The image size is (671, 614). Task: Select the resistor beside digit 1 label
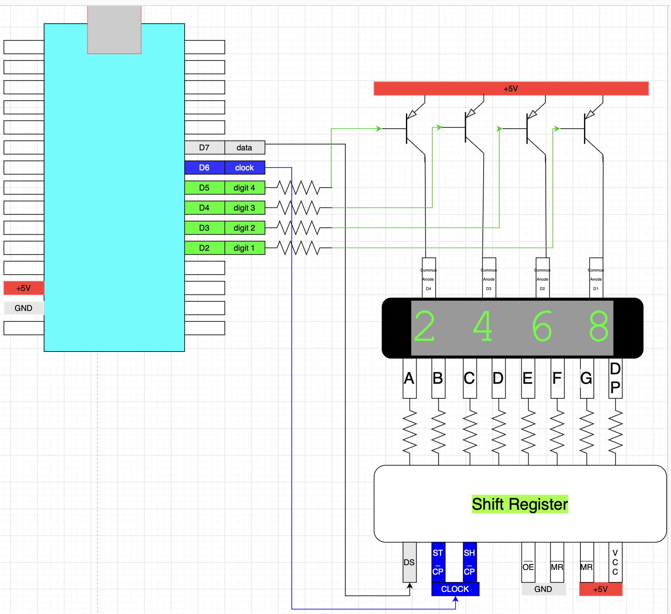pos(298,248)
